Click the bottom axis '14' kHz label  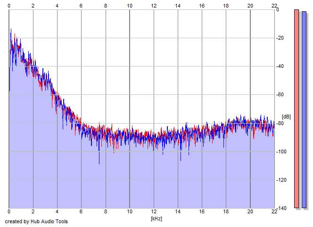click(x=178, y=211)
